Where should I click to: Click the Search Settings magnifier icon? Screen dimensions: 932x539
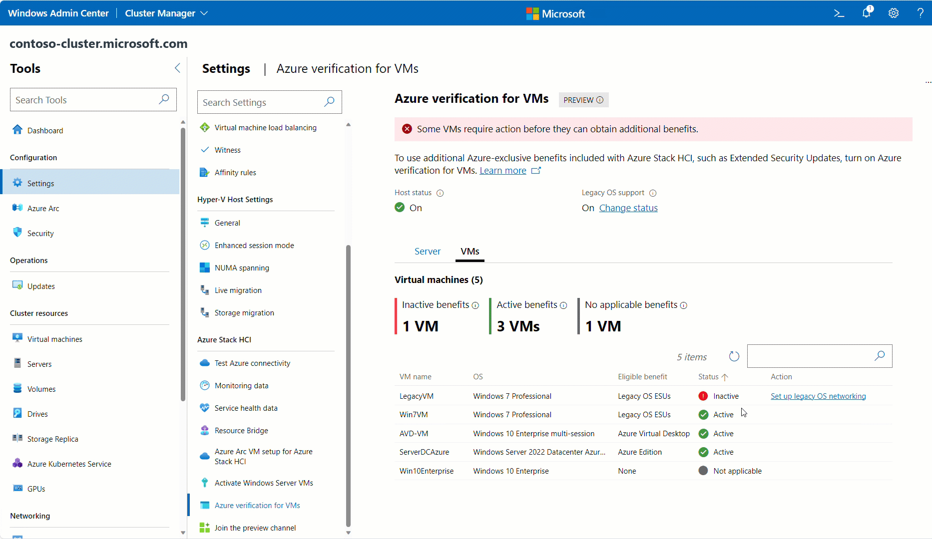tap(329, 102)
